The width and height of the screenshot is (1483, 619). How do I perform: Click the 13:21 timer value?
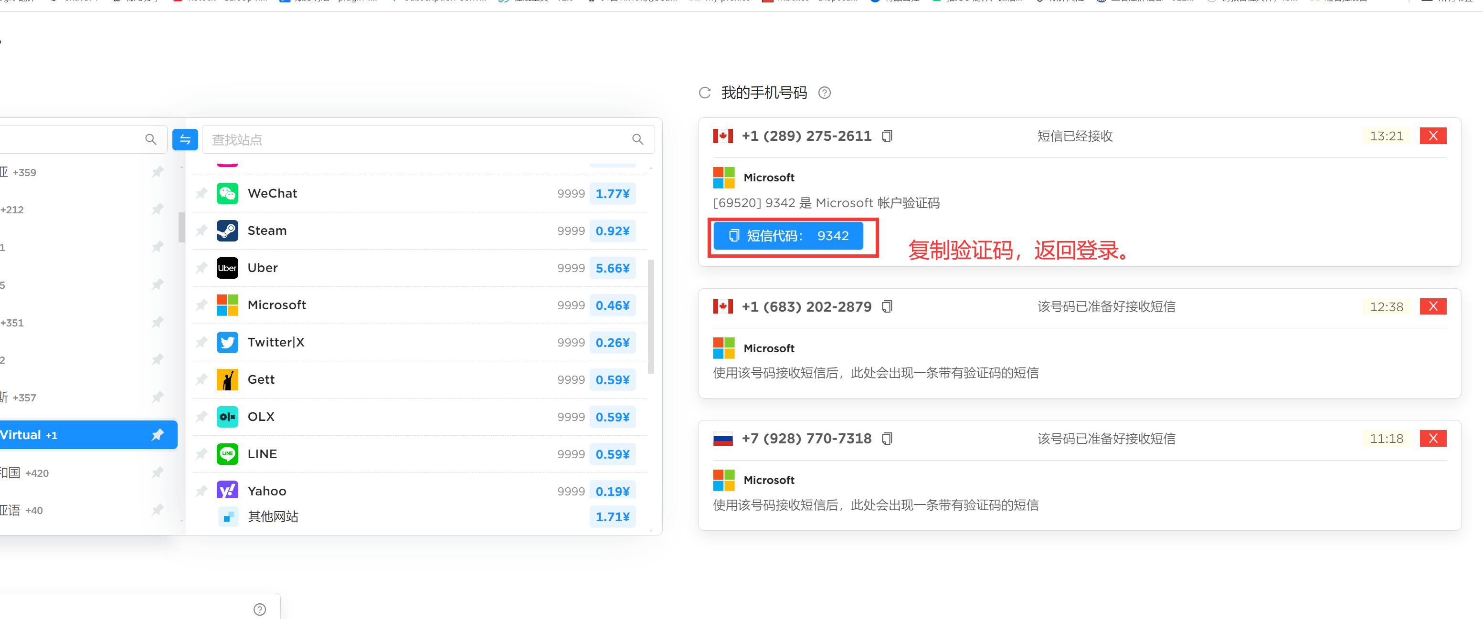click(x=1386, y=136)
